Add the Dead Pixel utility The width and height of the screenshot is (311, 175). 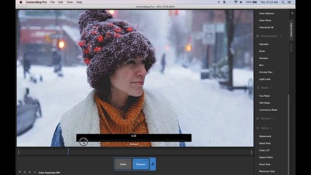(x=265, y=143)
